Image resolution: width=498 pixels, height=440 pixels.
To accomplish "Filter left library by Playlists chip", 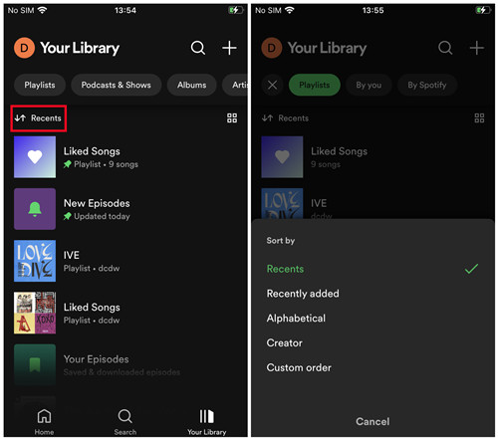I will [40, 85].
